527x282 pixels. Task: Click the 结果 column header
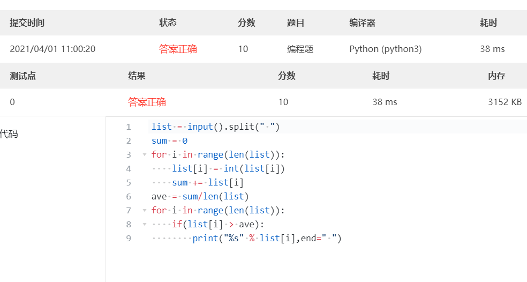pos(137,76)
